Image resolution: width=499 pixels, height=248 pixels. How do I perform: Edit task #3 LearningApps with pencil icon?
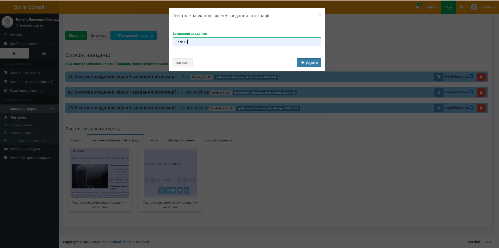tap(438, 108)
